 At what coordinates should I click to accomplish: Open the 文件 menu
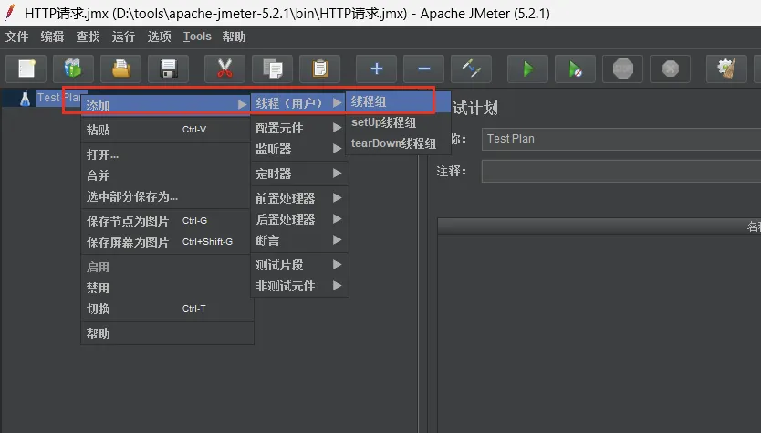(17, 37)
